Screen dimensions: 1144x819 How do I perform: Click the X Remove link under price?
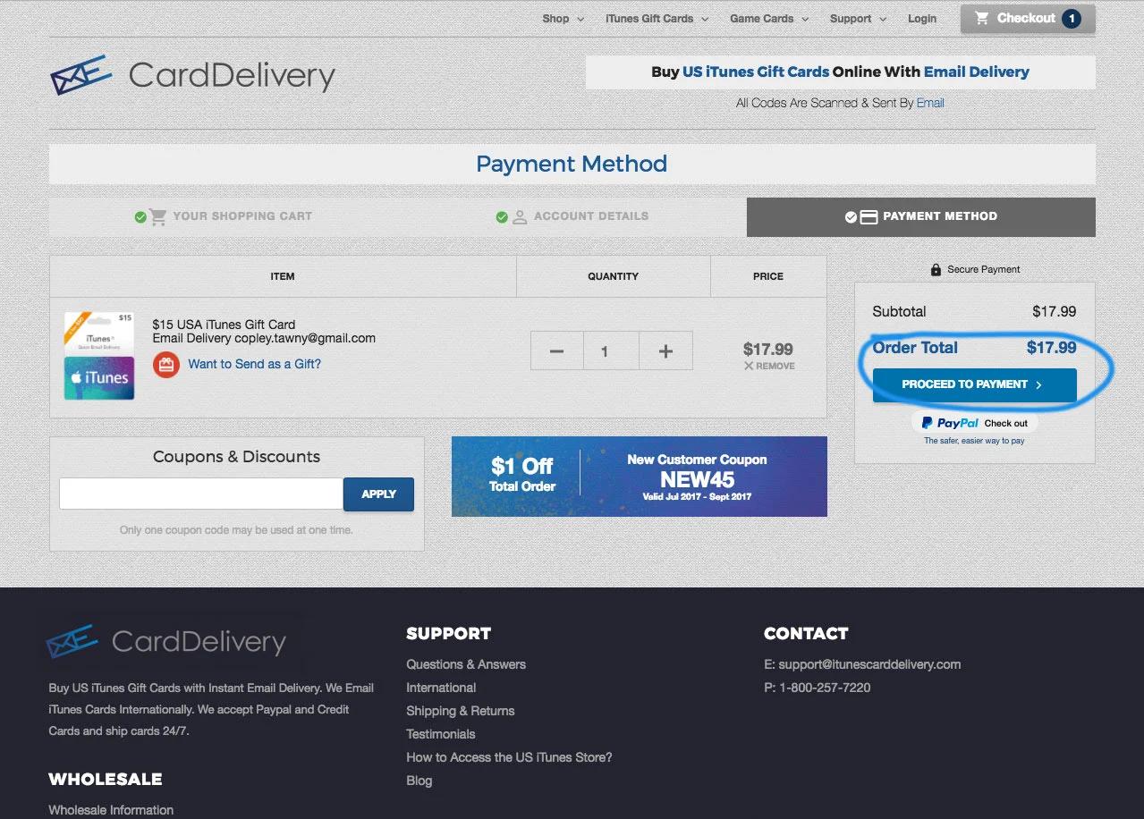tap(769, 366)
